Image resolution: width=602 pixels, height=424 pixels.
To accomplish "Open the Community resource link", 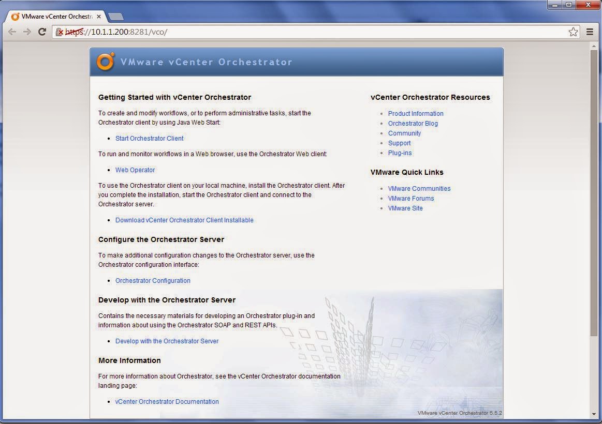I will click(405, 133).
